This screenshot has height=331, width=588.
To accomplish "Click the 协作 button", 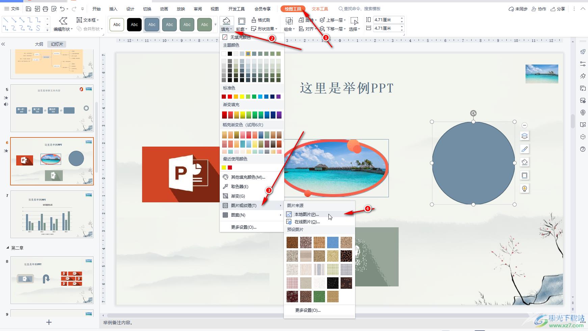I will pyautogui.click(x=539, y=9).
